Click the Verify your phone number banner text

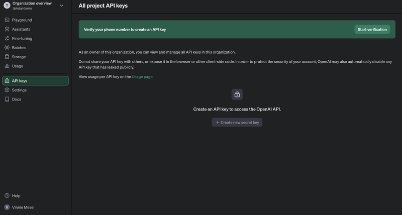pos(125,30)
